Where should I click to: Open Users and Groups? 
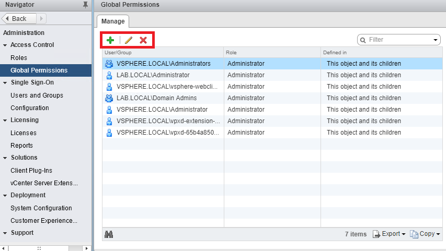click(37, 95)
